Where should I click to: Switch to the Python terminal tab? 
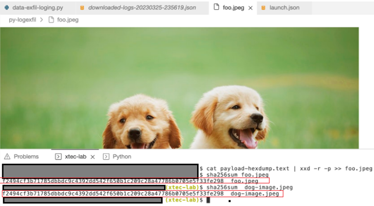[x=122, y=157]
